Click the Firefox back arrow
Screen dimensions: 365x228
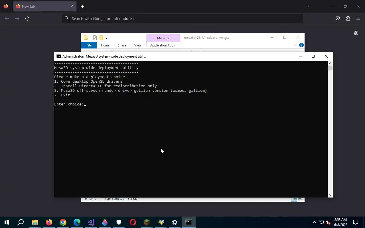(x=7, y=18)
